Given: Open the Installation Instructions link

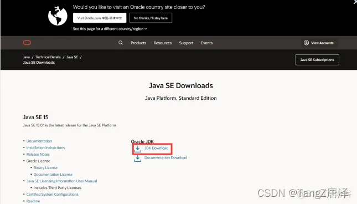Looking at the screenshot, I should pos(45,147).
